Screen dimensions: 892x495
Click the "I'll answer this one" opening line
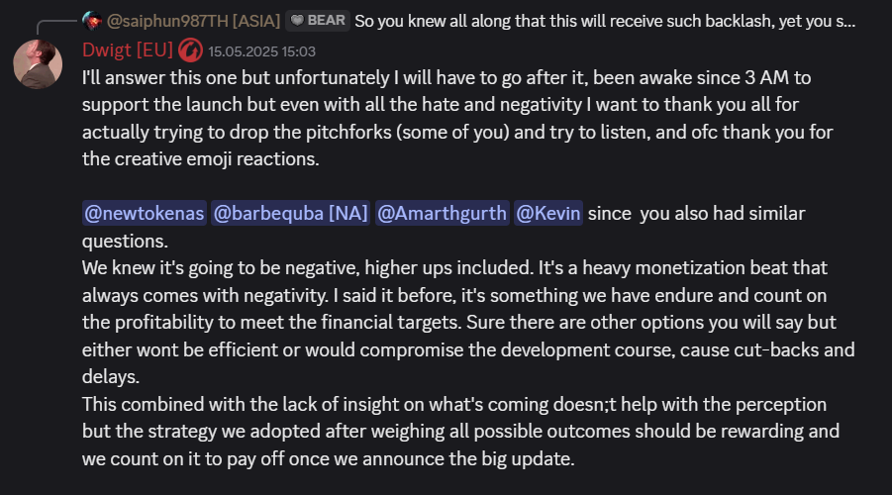pyautogui.click(x=446, y=77)
